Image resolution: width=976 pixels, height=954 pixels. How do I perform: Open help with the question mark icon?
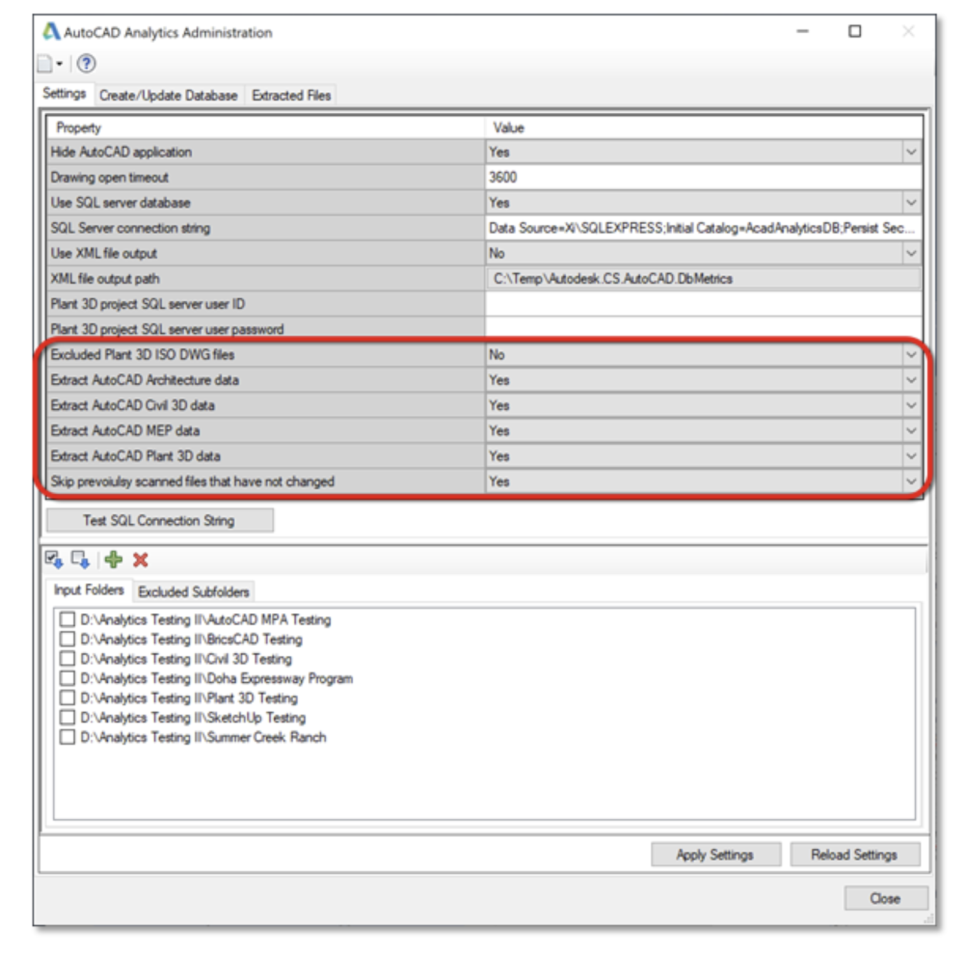86,63
